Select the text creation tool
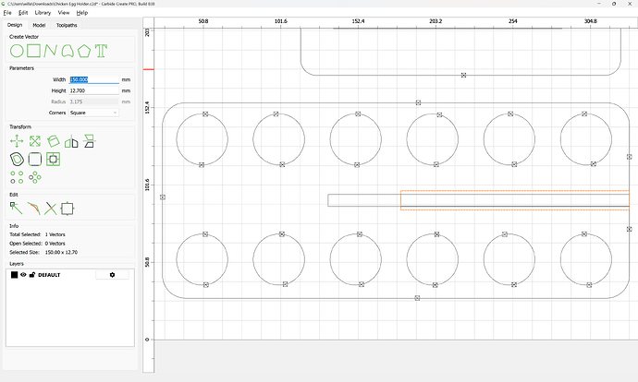638x382 pixels. point(101,50)
